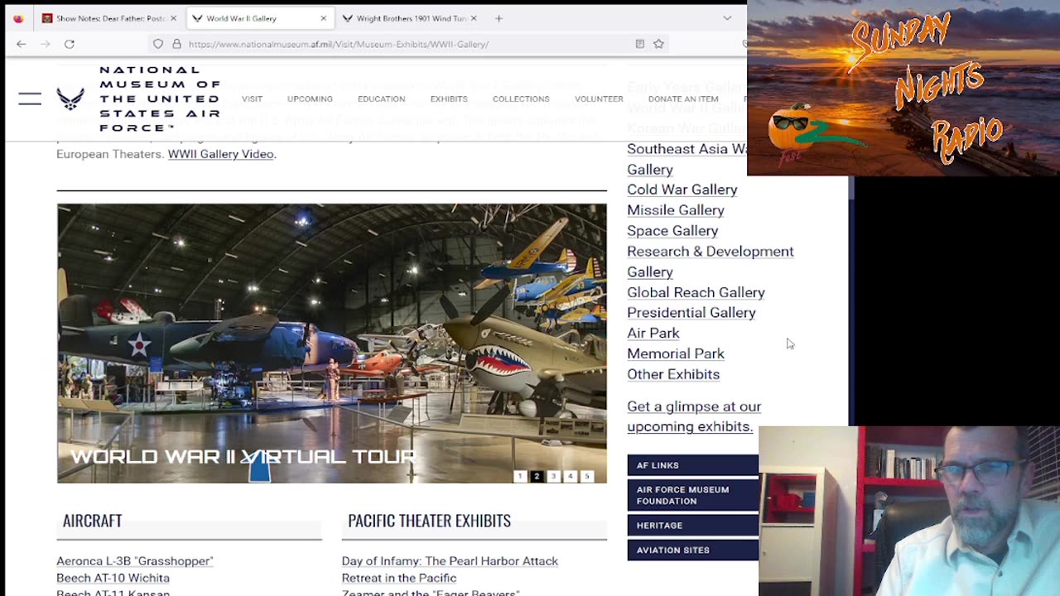Open Memorial Park link
The image size is (1060, 596).
coord(675,353)
